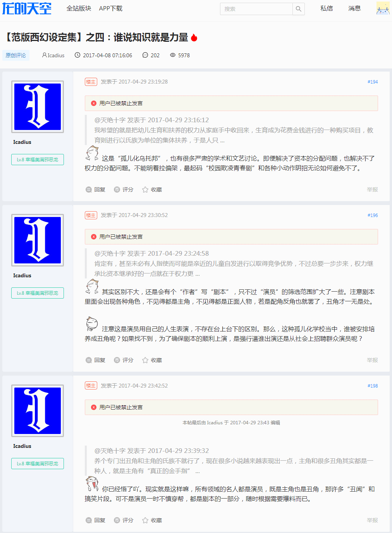Click red banned icon in post #198 notice
Image resolution: width=392 pixels, height=533 pixels.
[x=94, y=407]
